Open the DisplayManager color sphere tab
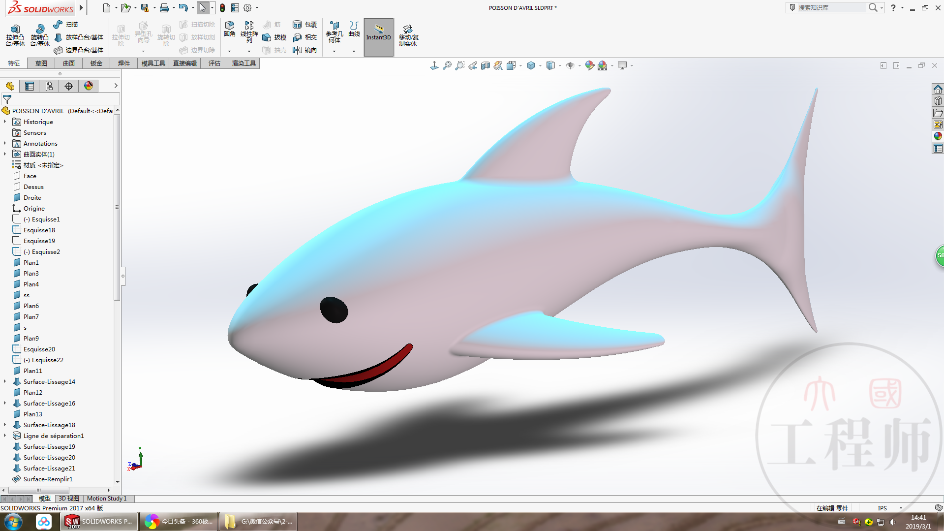Screen dimensions: 944x531 [89, 86]
